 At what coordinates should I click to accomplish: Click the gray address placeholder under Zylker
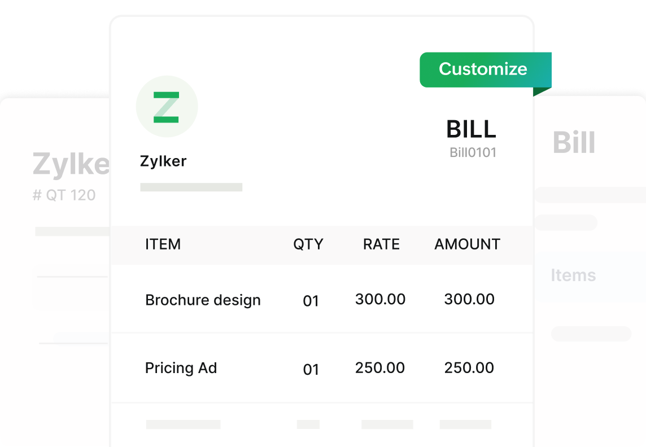(x=191, y=187)
